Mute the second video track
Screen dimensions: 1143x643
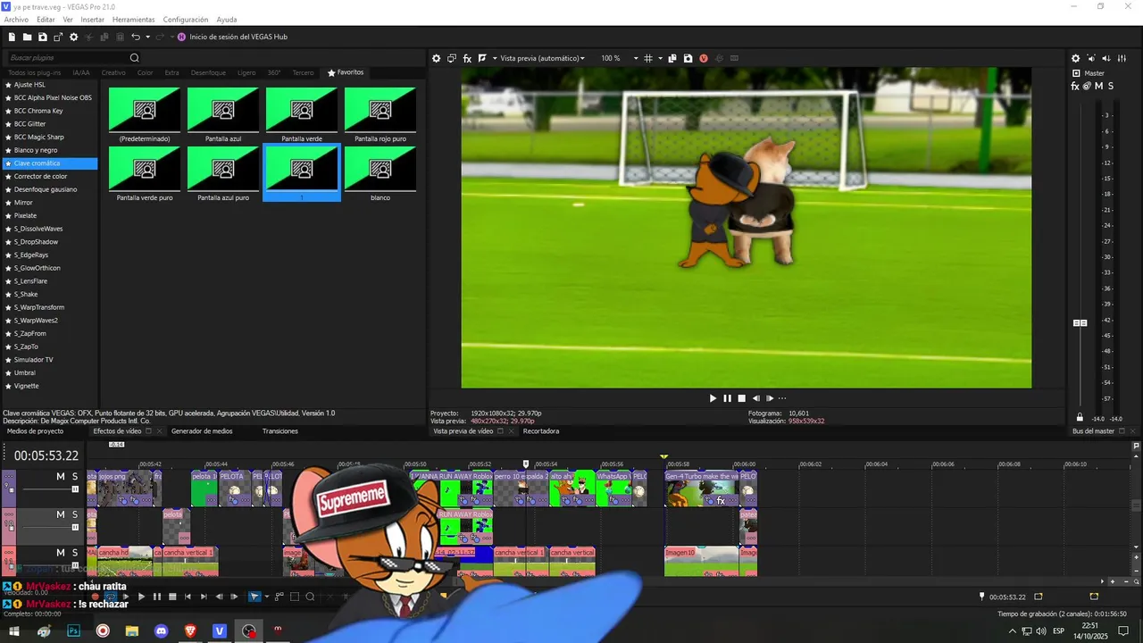tap(61, 514)
